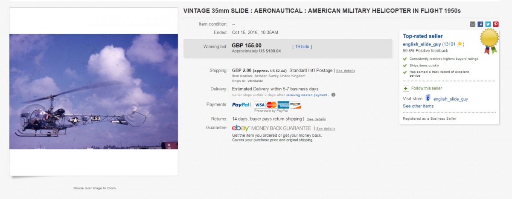Screen dimensions: 512x199
Task: Open guarantee See details link
Action: [326, 129]
